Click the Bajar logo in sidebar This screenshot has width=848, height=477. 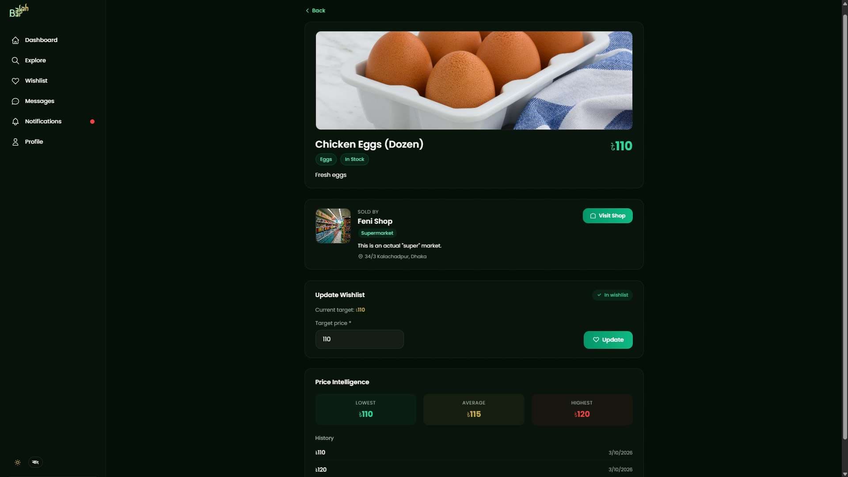[19, 11]
